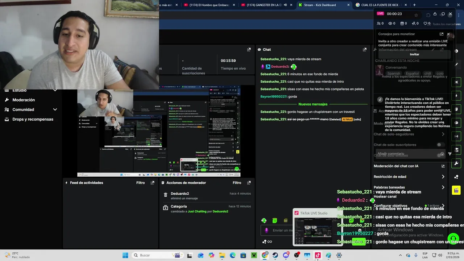The width and height of the screenshot is (464, 261).
Task: Click the infinity icon below chat input
Action: tap(269, 242)
